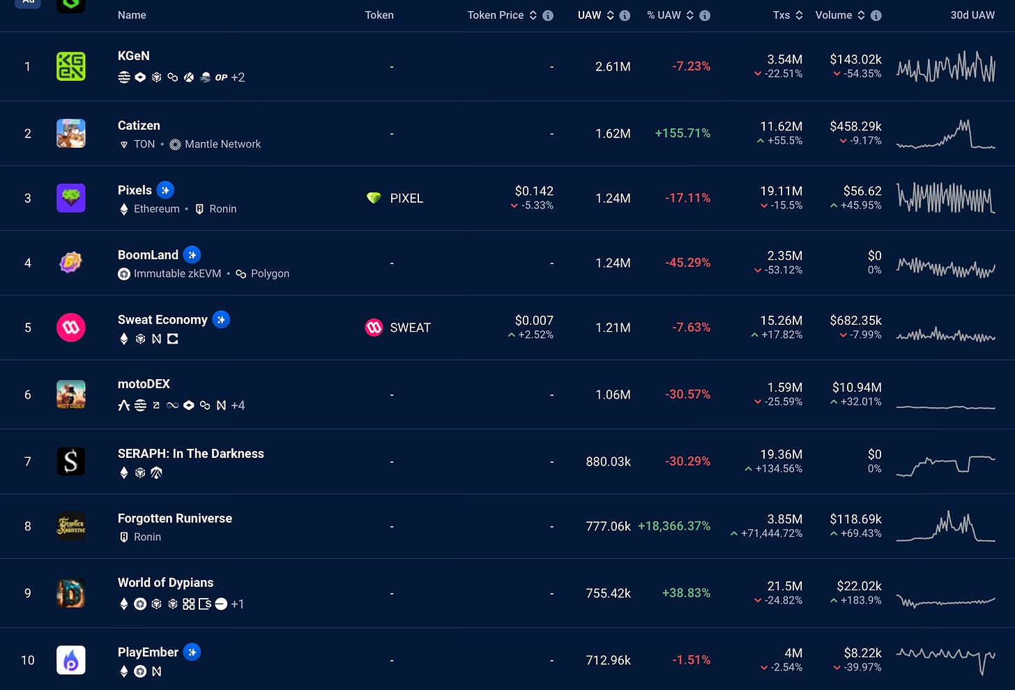Select the pink Sweat Economy logo

(x=70, y=328)
